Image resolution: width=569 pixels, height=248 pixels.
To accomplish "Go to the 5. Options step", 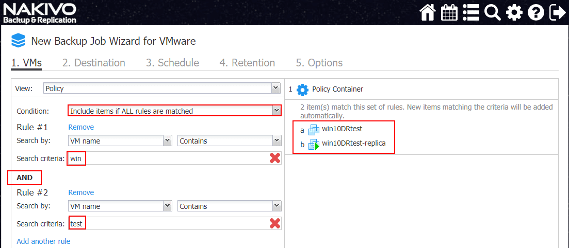I will click(x=319, y=63).
